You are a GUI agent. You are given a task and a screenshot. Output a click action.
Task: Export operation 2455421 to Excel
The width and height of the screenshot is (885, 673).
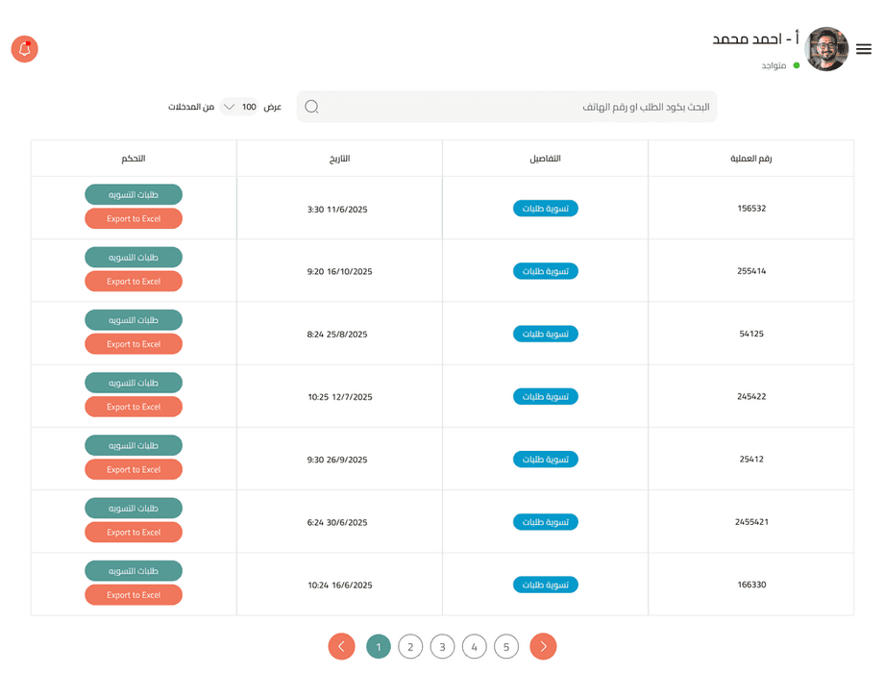pos(134,533)
